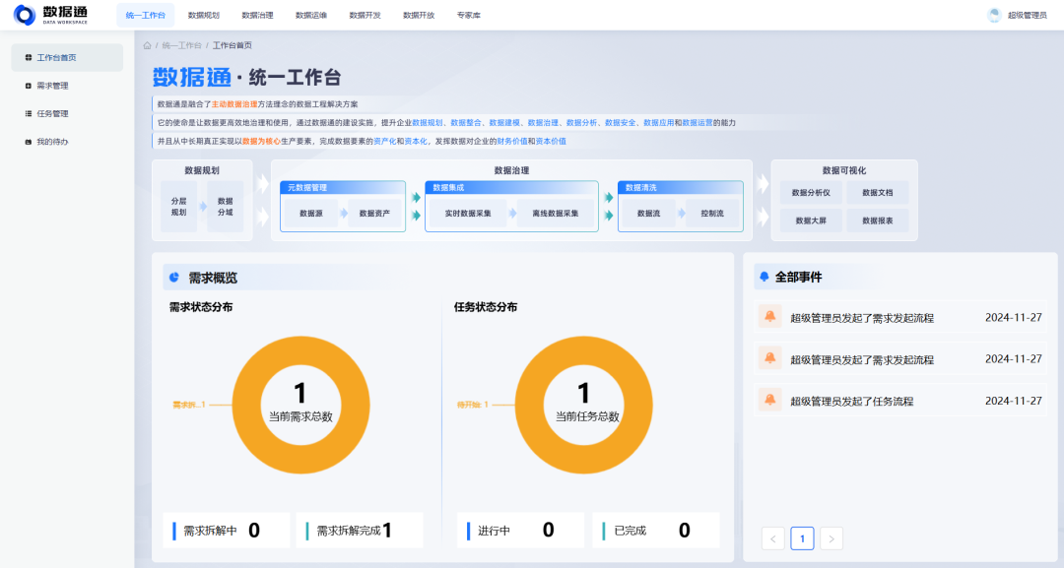Image resolution: width=1064 pixels, height=568 pixels.
Task: Click next-page arrow in the events pagination
Action: (x=831, y=538)
